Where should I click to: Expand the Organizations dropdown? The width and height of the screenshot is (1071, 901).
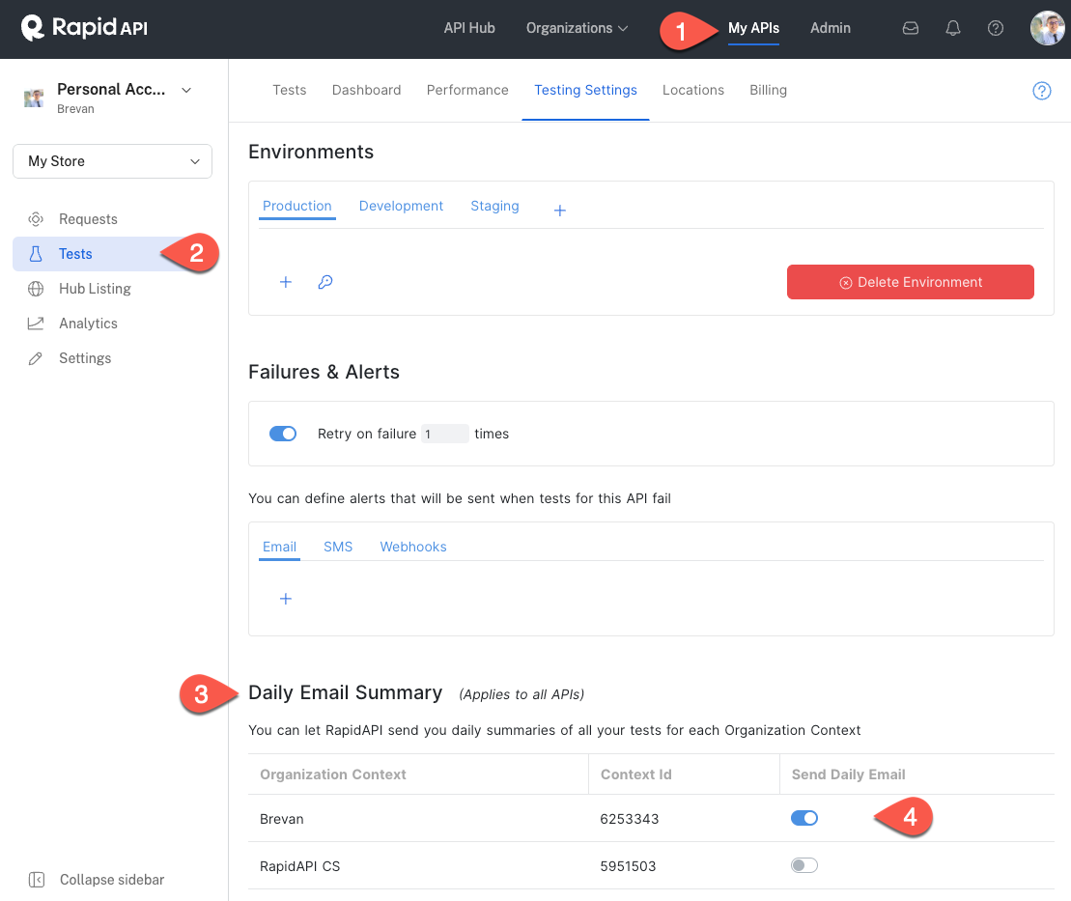(x=577, y=28)
